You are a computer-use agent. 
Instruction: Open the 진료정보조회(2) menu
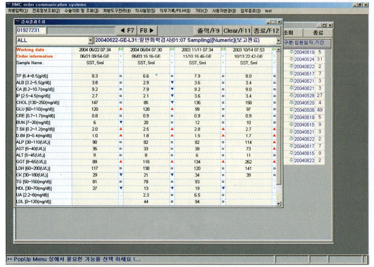coord(46,11)
